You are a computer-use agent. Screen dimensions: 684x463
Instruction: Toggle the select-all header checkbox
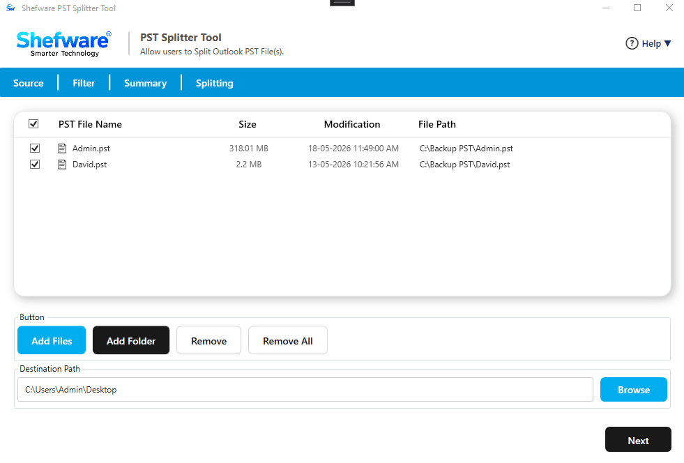pos(33,124)
